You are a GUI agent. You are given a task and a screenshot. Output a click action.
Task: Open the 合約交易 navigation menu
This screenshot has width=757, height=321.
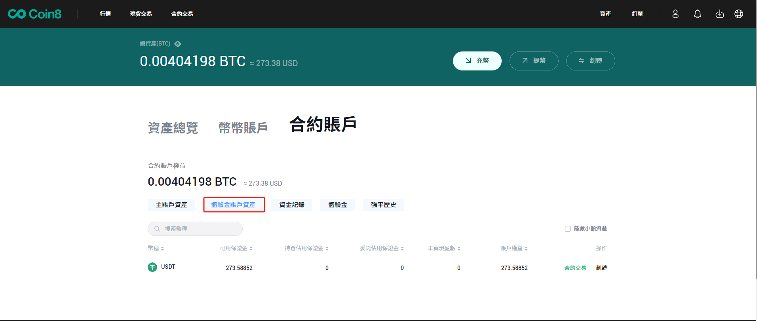pos(182,14)
